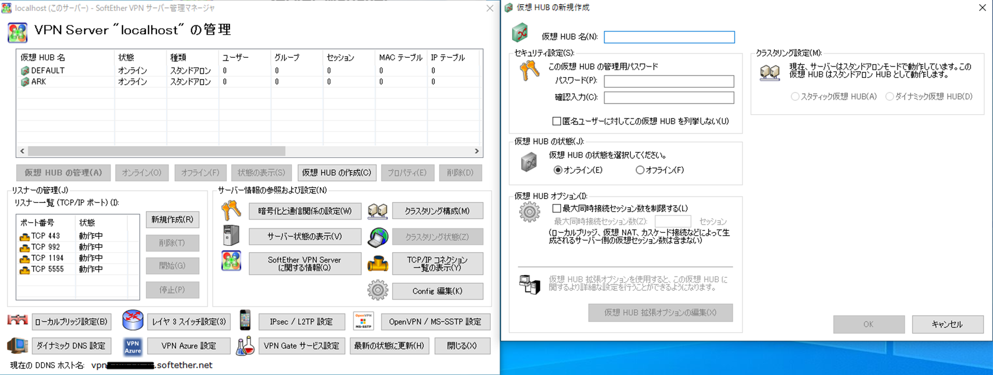993x375 pixels.
Task: Open サーバー状態の表示(V)
Action: [305, 236]
